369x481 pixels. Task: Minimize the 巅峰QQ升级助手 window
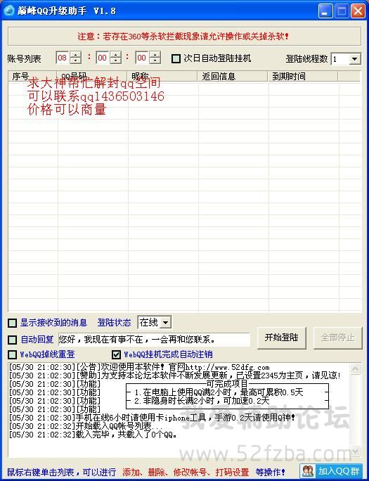click(325, 11)
